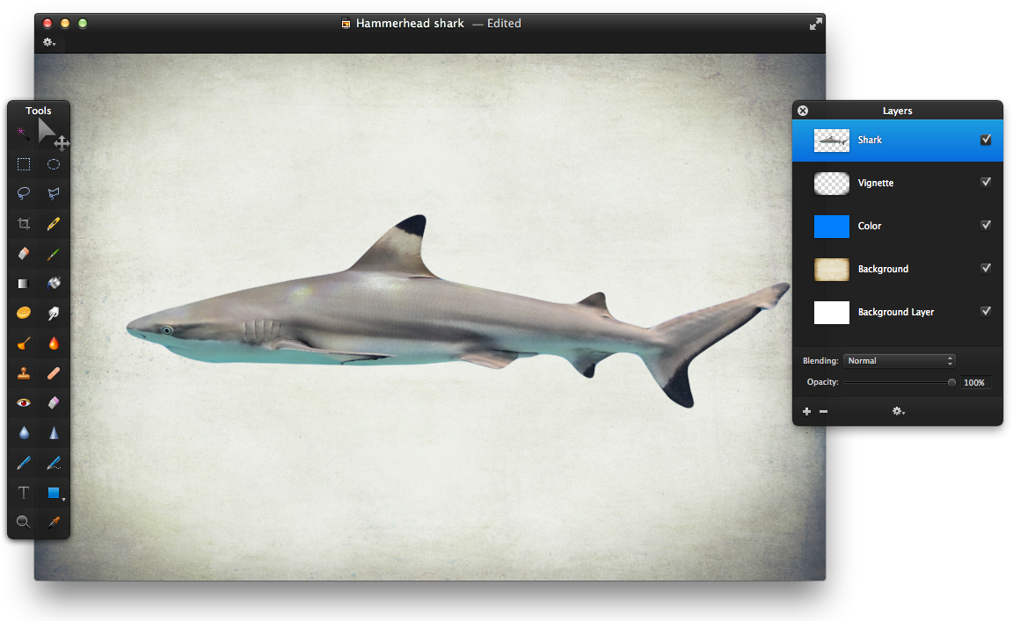Select the Freeform Pen tool
Screen dimensions: 1013x621
pyautogui.click(x=54, y=463)
